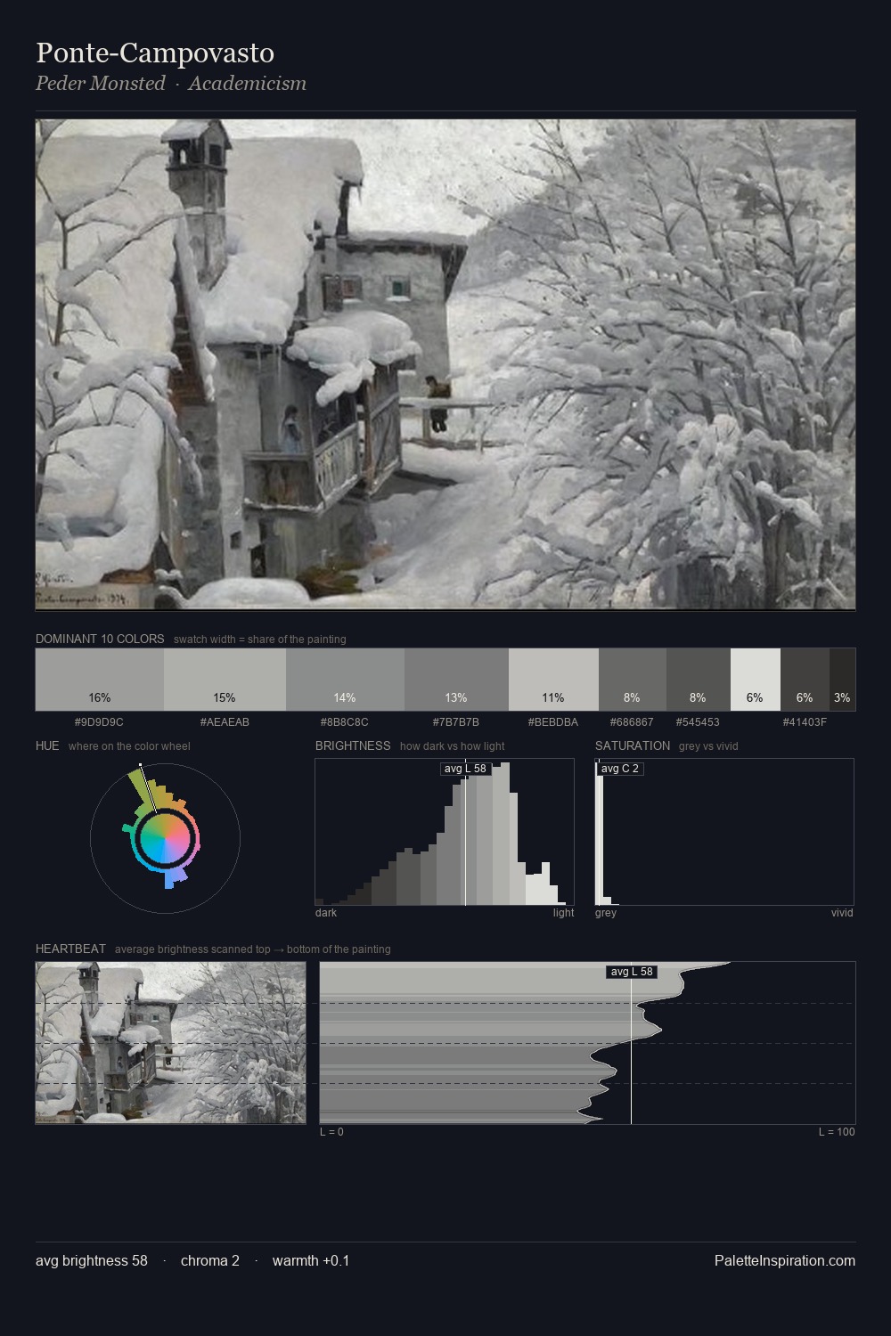Click the BRIGHTNESS section heading
Image resolution: width=891 pixels, height=1336 pixels.
point(353,746)
